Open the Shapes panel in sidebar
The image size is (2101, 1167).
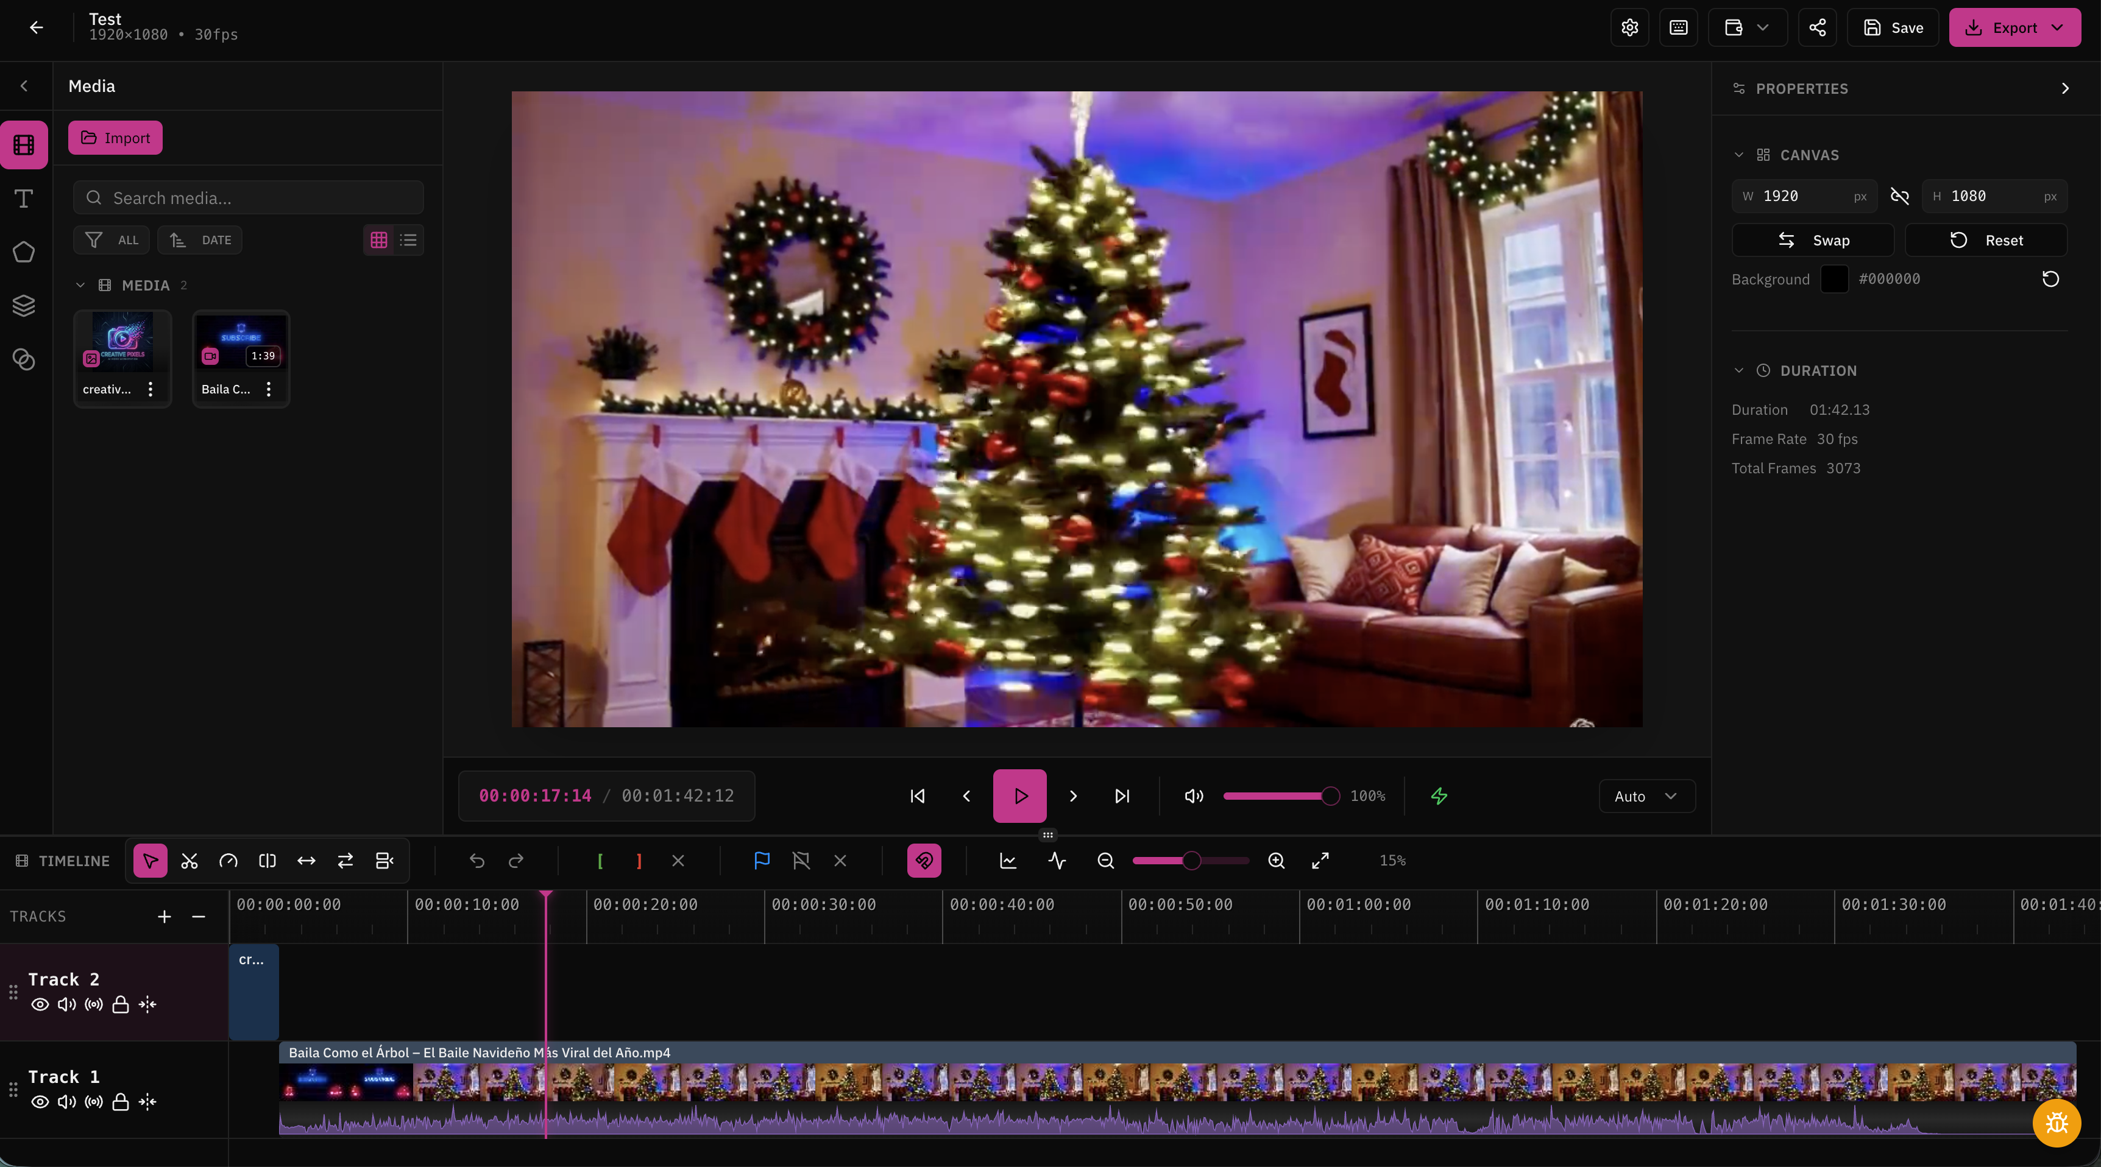click(24, 252)
